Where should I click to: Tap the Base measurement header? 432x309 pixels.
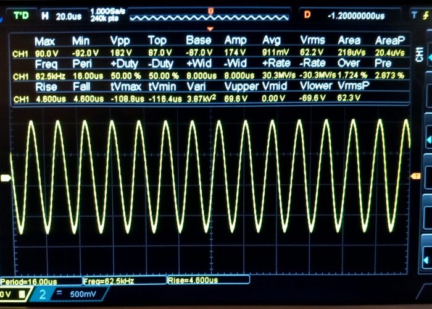(x=199, y=40)
